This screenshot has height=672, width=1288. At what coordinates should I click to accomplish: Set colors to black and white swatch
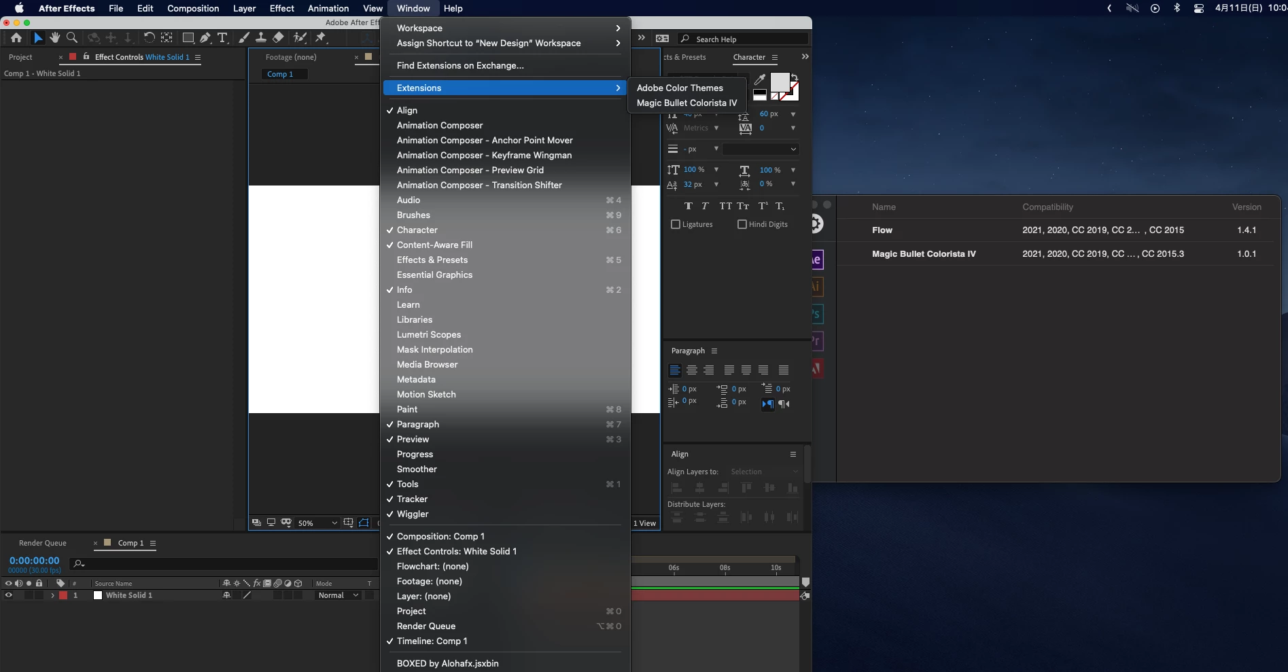tap(760, 95)
